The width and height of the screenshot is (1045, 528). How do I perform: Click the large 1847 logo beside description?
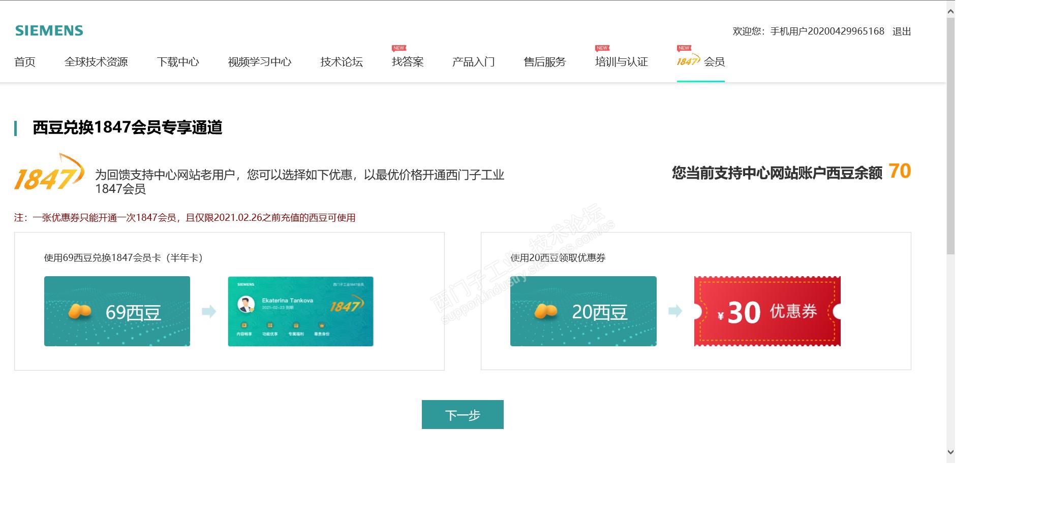tap(49, 173)
